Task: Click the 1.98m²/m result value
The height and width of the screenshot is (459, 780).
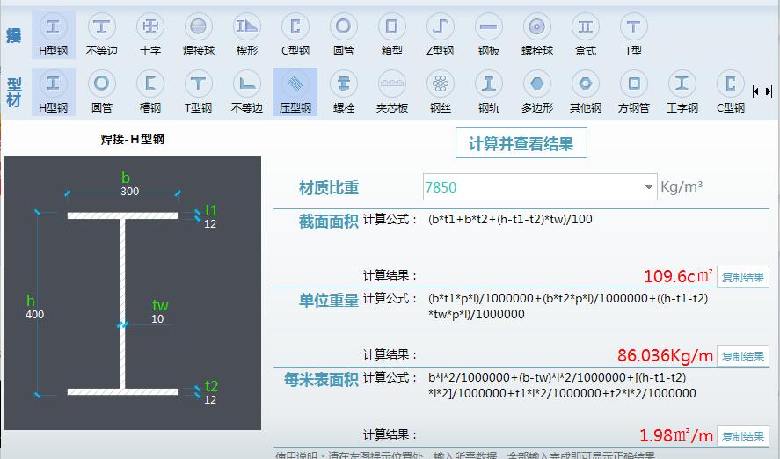Action: click(x=676, y=435)
